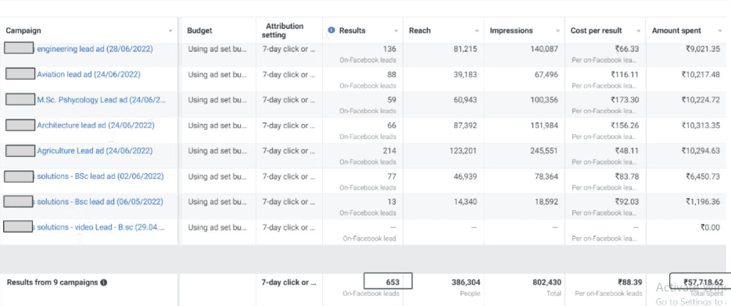Click info icon next to Results from 9 campaigns
This screenshot has height=306, width=731.
(x=103, y=283)
